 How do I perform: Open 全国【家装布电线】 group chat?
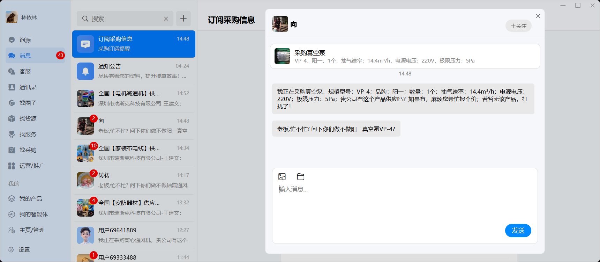[x=134, y=153]
